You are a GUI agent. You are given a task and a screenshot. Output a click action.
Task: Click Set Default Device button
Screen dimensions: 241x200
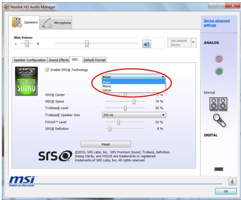point(179,43)
